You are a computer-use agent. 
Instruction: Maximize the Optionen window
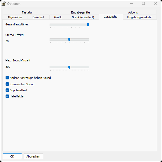pos(143,4)
